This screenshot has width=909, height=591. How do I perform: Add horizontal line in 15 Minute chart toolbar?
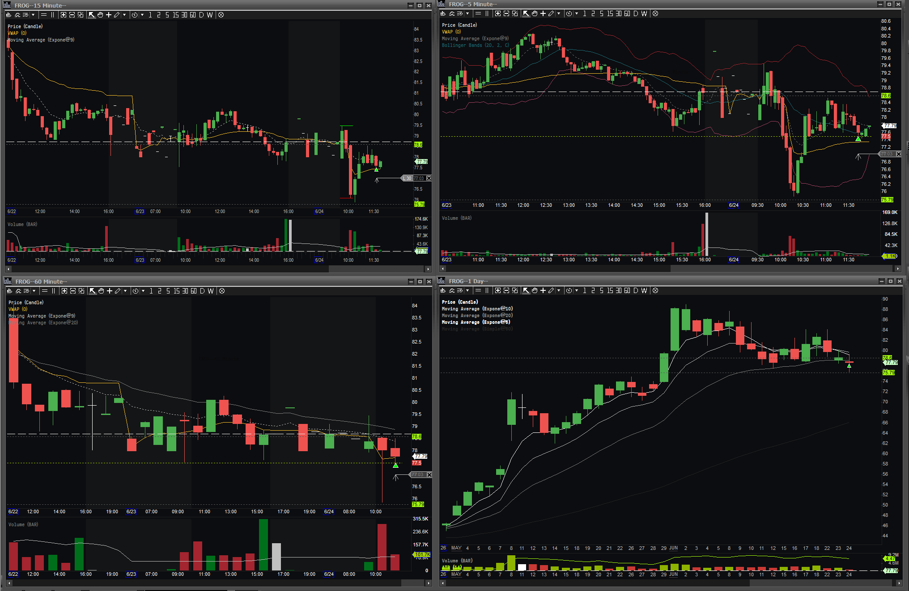[44, 15]
